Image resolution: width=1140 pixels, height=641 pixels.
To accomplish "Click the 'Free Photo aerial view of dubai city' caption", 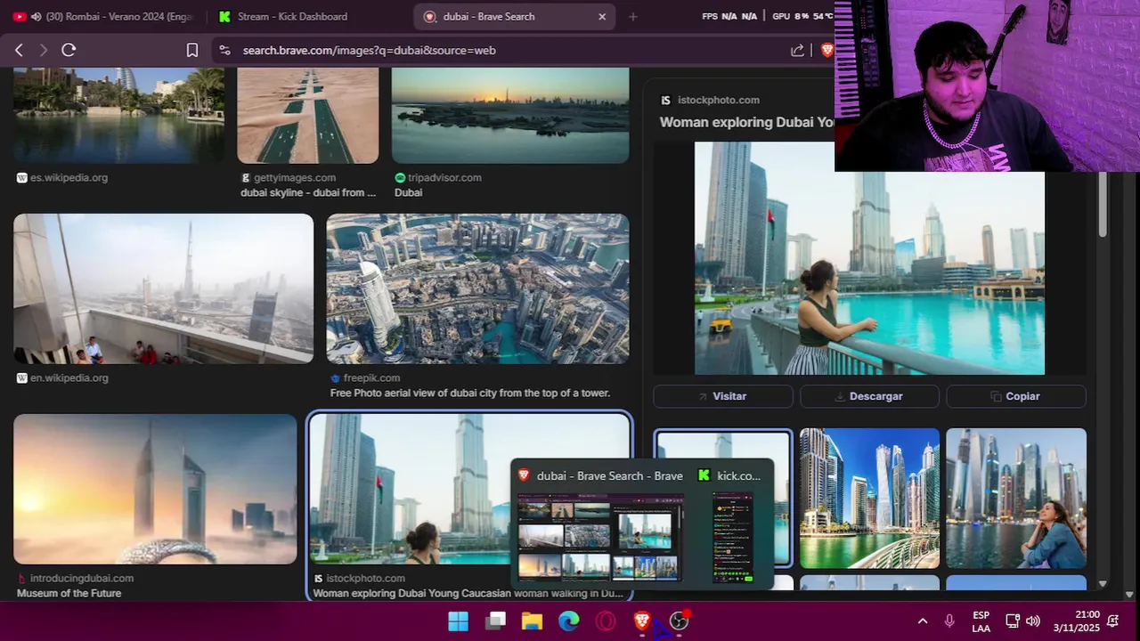I will pyautogui.click(x=470, y=393).
